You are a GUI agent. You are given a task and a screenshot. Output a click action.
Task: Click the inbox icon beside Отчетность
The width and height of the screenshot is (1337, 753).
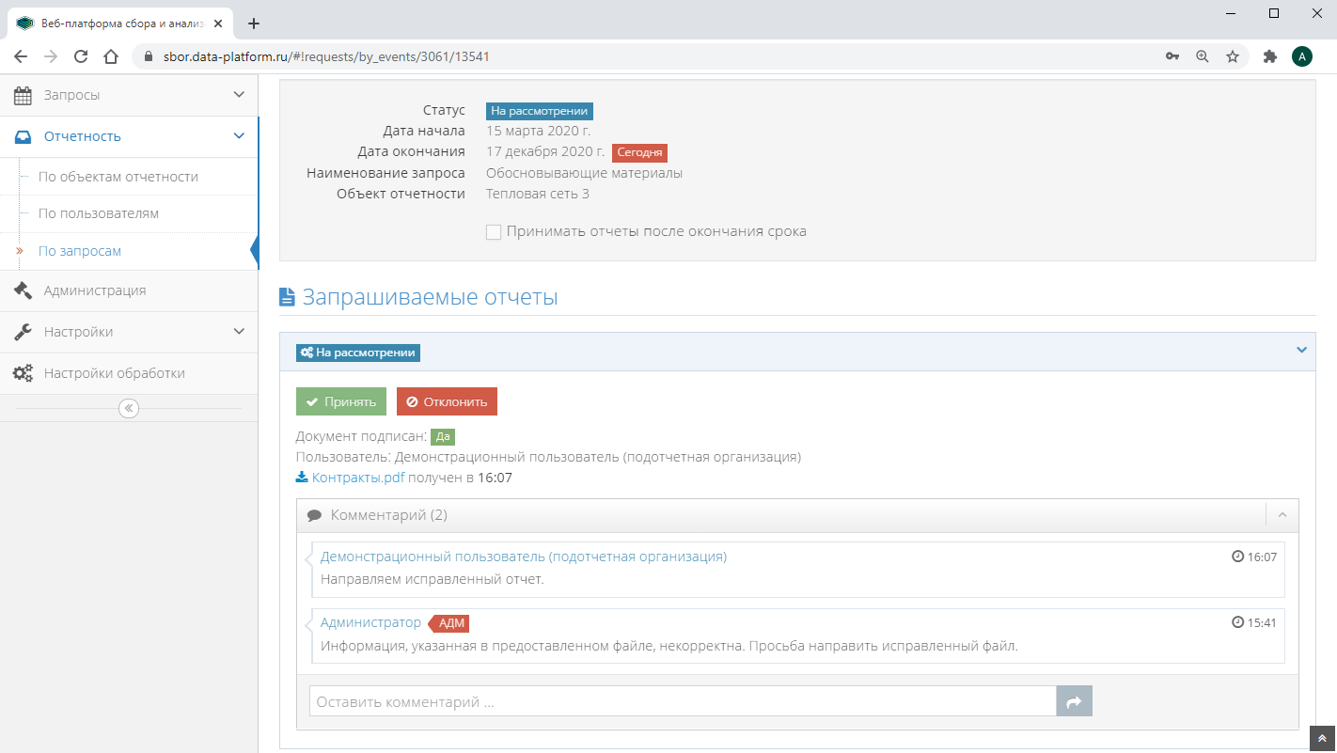click(23, 136)
